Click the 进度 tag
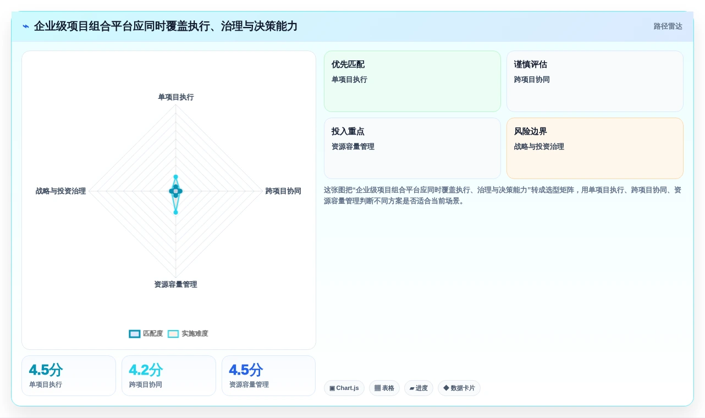 pyautogui.click(x=418, y=388)
